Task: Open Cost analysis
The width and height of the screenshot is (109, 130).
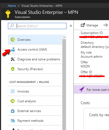Action: [x=35, y=101]
